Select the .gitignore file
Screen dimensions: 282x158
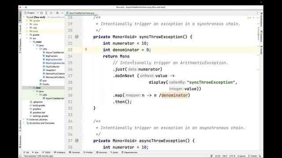coord(36,102)
